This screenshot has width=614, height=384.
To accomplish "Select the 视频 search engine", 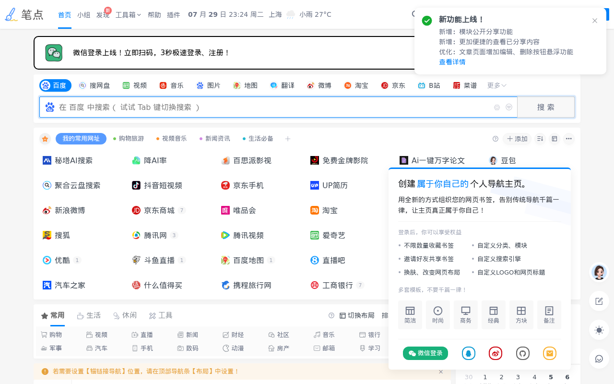I will [x=135, y=85].
